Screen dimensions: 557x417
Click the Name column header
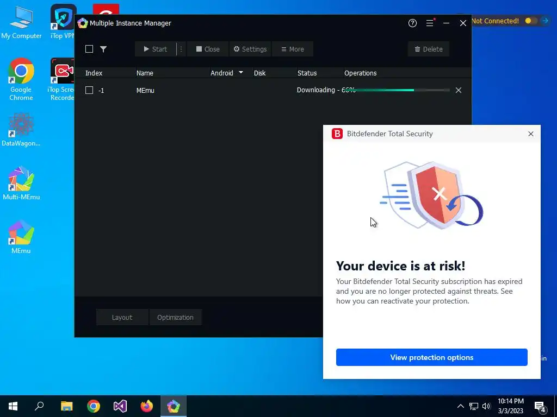pyautogui.click(x=145, y=73)
